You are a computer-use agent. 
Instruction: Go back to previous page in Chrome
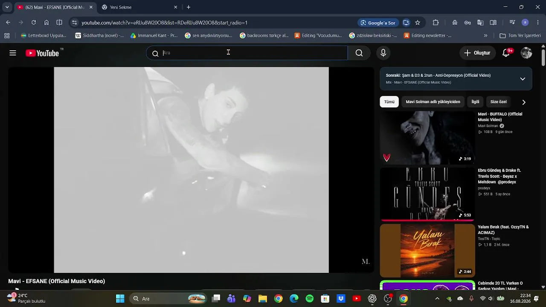click(x=8, y=23)
